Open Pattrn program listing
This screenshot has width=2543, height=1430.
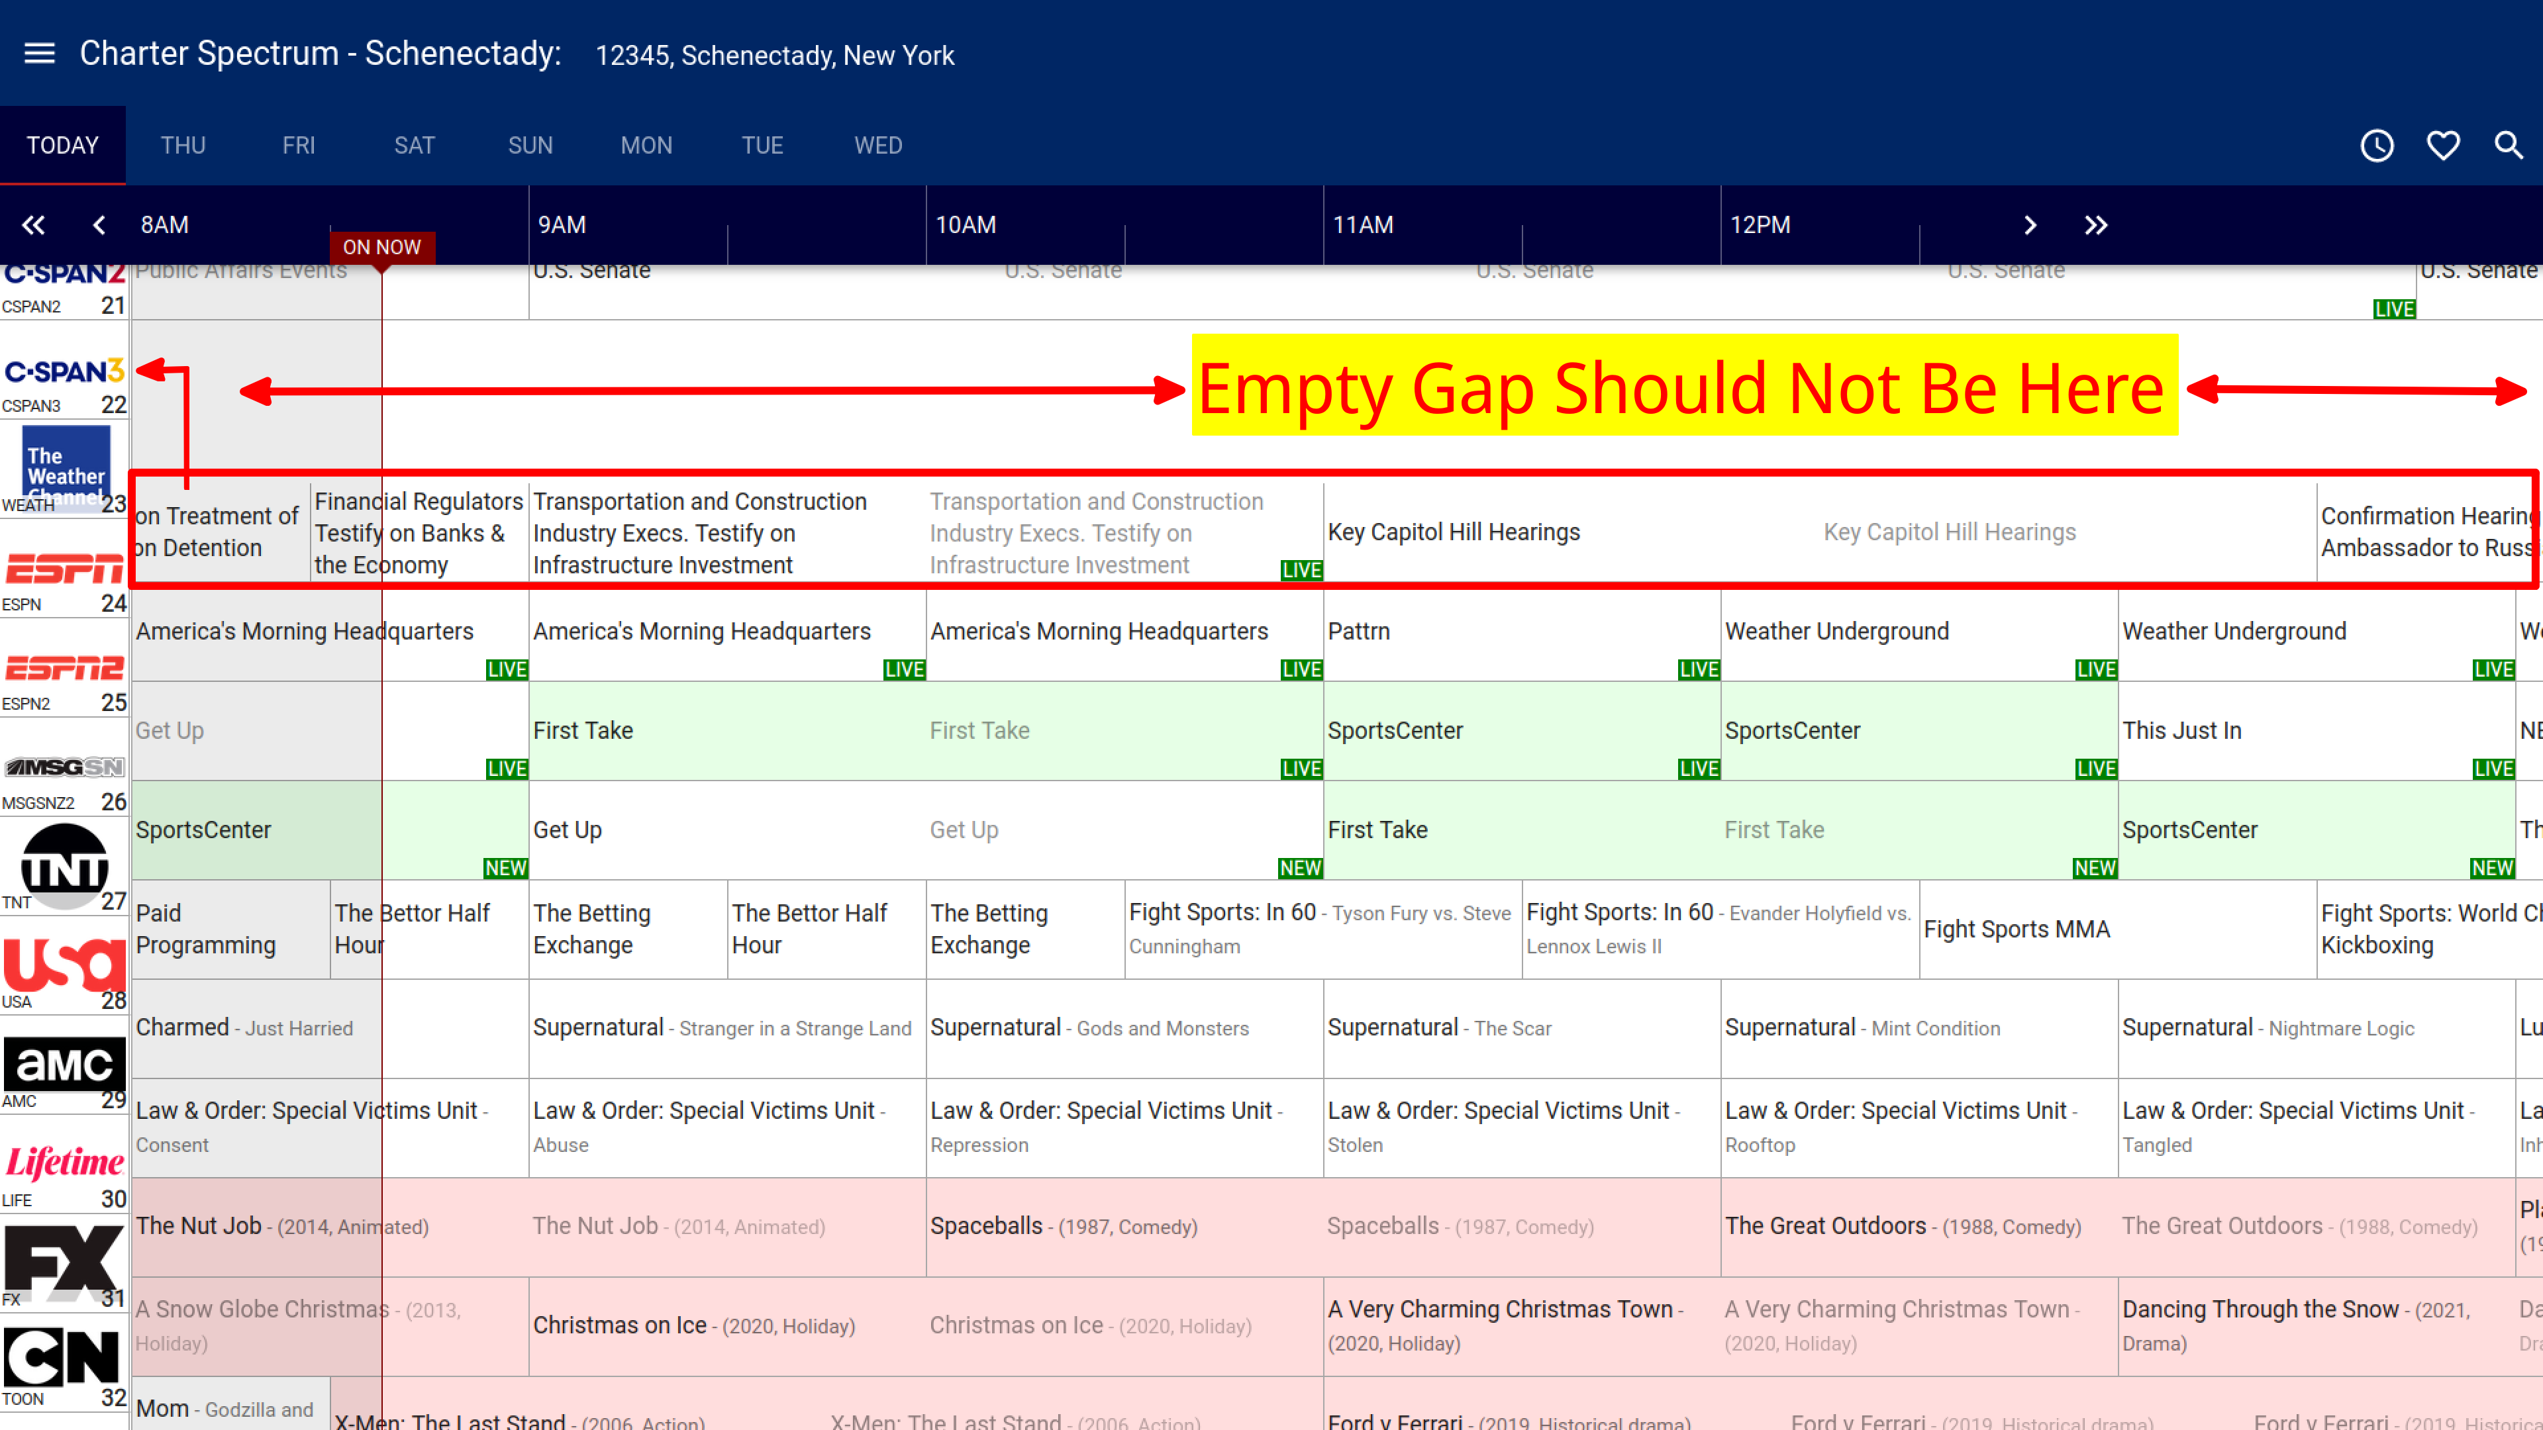click(1522, 632)
